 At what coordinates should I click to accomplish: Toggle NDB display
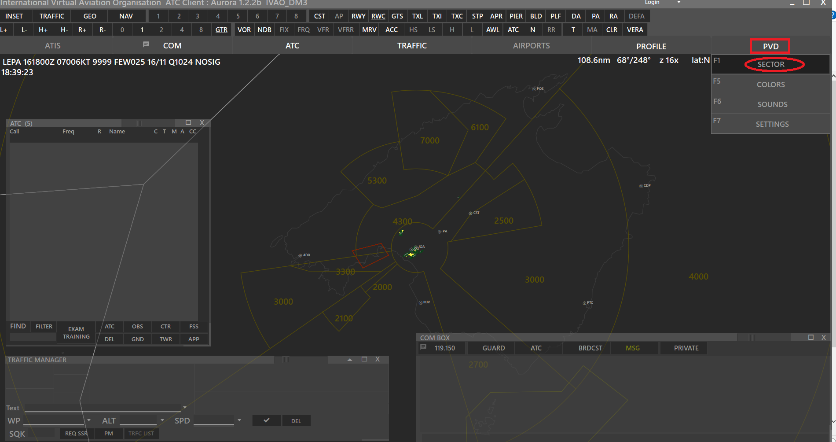(x=264, y=29)
